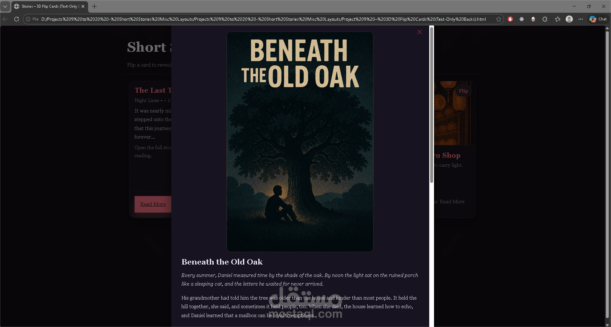This screenshot has width=611, height=327.
Task: Click the italic 'Every summer, Daniel' paragraph
Action: tap(300, 280)
